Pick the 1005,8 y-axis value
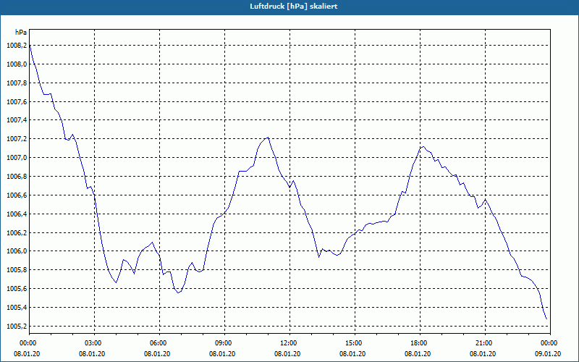Screen dimensions: 579x362 (x=17, y=270)
